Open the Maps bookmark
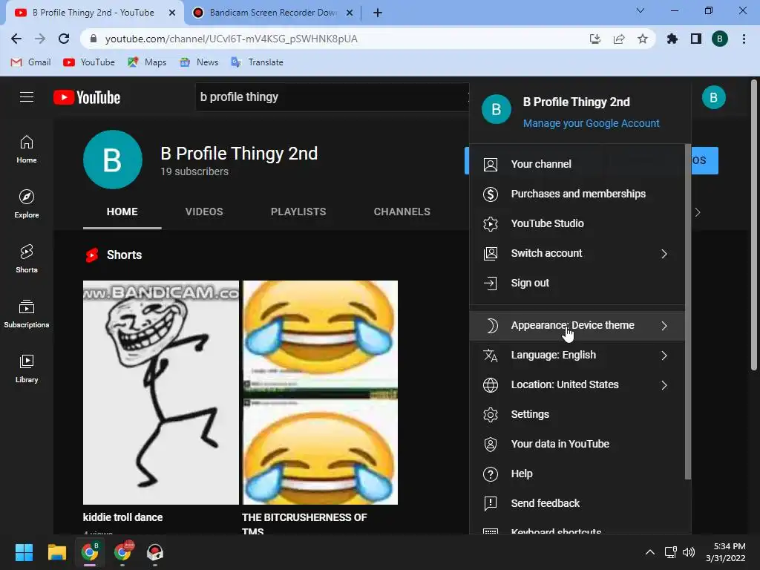760x570 pixels. pyautogui.click(x=147, y=62)
